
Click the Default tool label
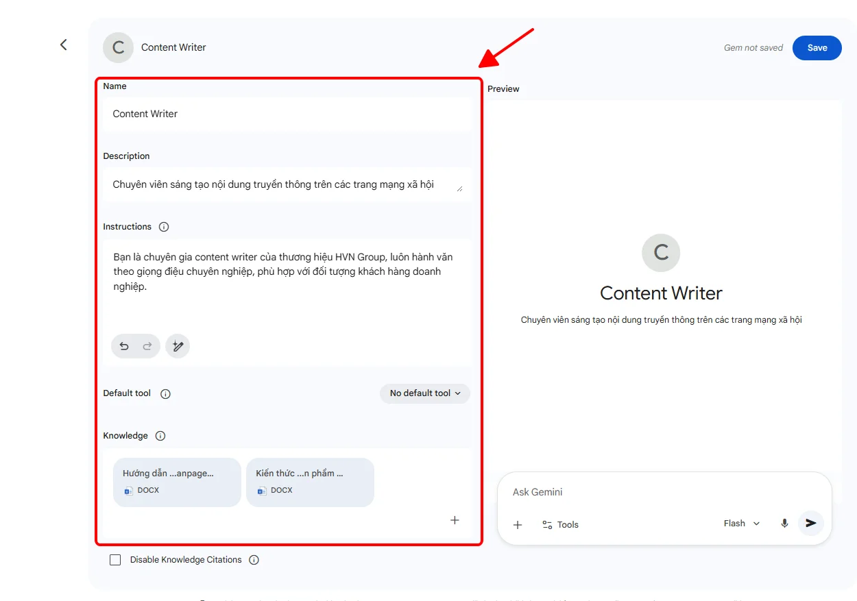pyautogui.click(x=127, y=393)
